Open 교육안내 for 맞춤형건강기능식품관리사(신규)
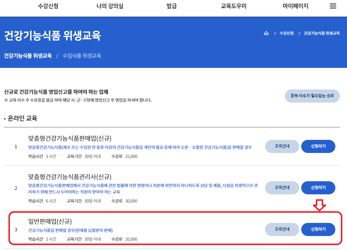The height and width of the screenshot is (250, 347). [282, 188]
